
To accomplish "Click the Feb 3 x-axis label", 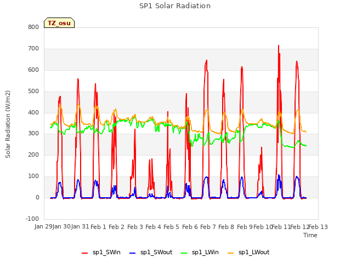I will pos(135,227).
